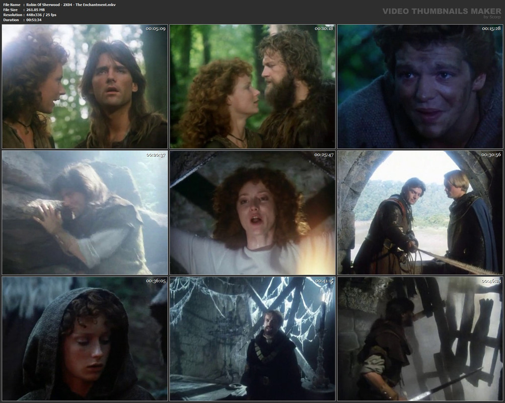View the thumbnail at 00:41:15
The height and width of the screenshot is (403, 505).
(253, 339)
